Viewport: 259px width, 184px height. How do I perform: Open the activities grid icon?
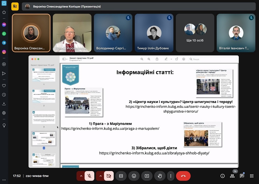tap(251, 176)
